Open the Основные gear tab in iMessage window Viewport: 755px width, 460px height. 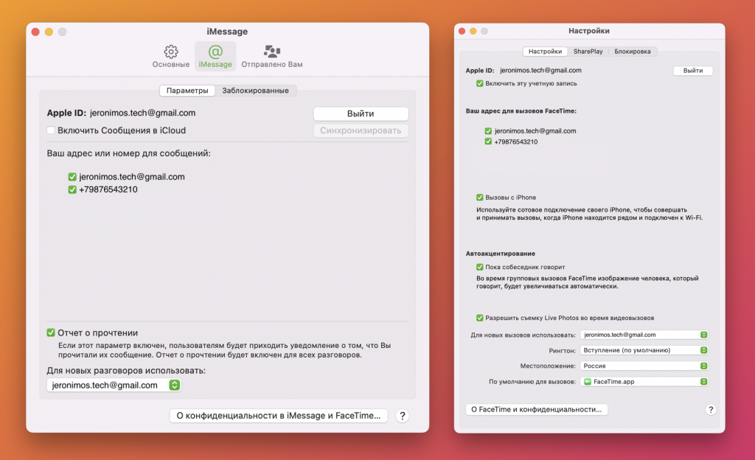(x=170, y=56)
